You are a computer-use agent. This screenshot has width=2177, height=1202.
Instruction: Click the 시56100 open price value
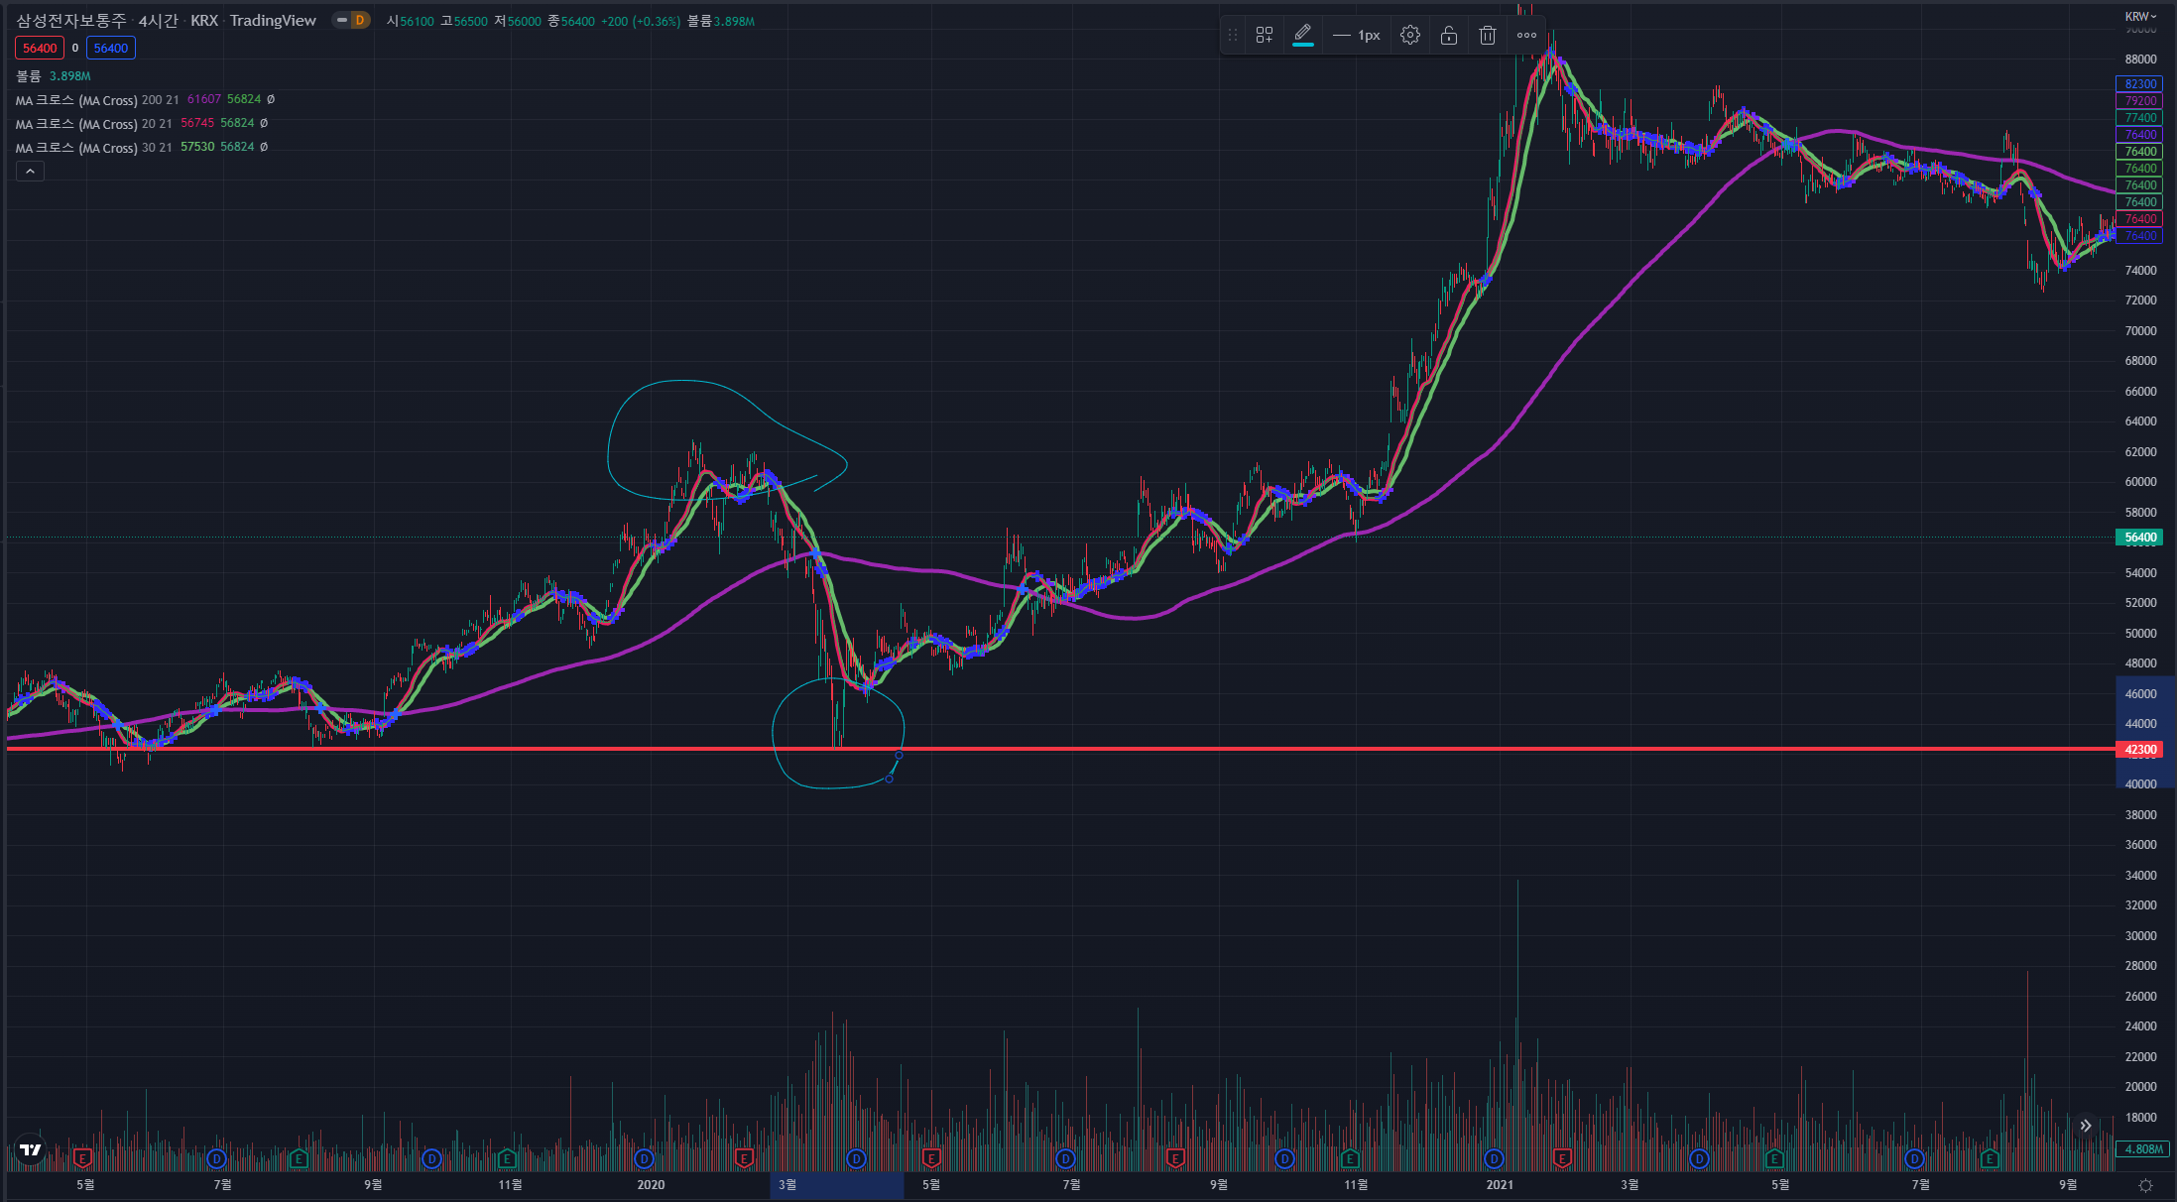[x=411, y=21]
